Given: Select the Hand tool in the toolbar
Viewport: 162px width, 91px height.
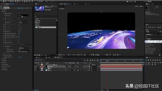Looking at the screenshot, I should pos(4,1).
